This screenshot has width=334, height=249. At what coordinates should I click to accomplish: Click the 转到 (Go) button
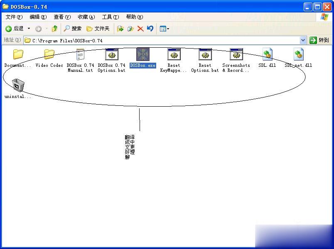click(x=319, y=40)
